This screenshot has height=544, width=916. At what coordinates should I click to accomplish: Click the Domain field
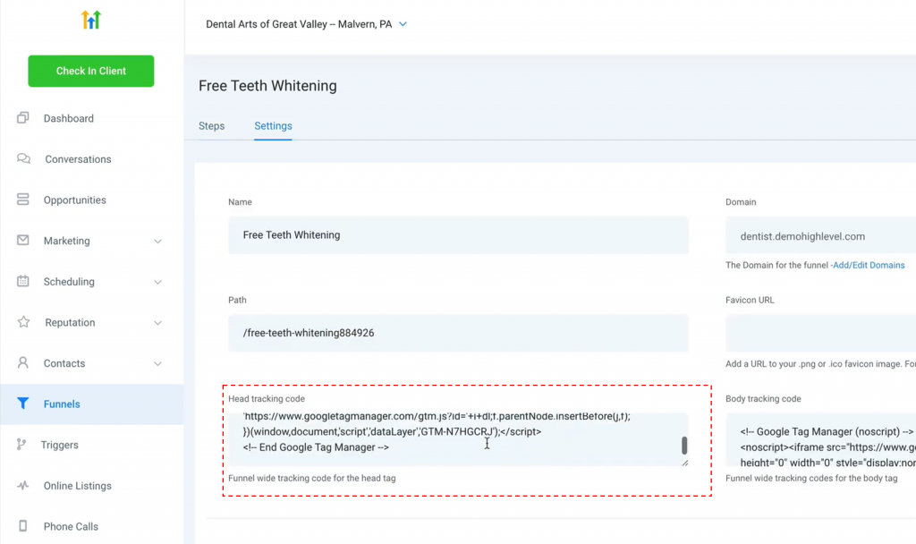pyautogui.click(x=821, y=236)
